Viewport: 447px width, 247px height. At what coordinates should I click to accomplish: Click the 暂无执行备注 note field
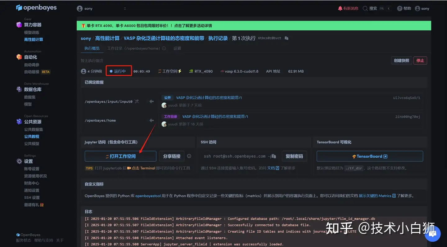(92, 61)
